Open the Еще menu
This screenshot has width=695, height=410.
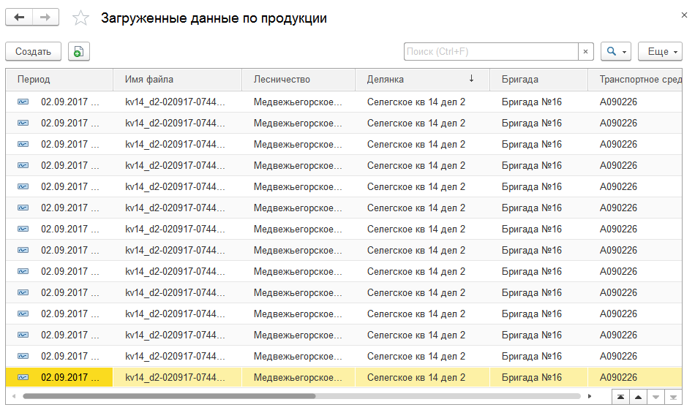660,51
